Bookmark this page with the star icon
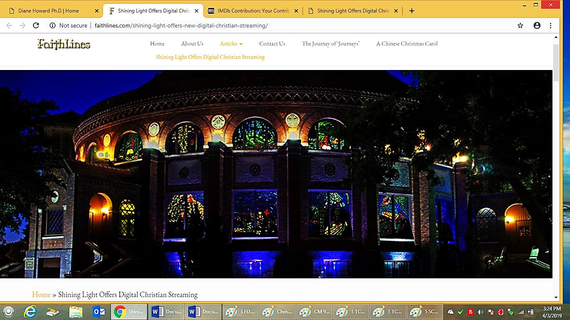Viewport: 570px width, 320px height. pyautogui.click(x=520, y=25)
